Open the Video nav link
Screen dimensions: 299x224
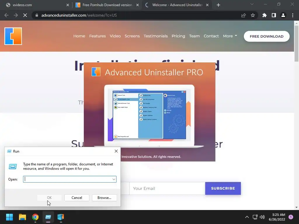pyautogui.click(x=115, y=36)
